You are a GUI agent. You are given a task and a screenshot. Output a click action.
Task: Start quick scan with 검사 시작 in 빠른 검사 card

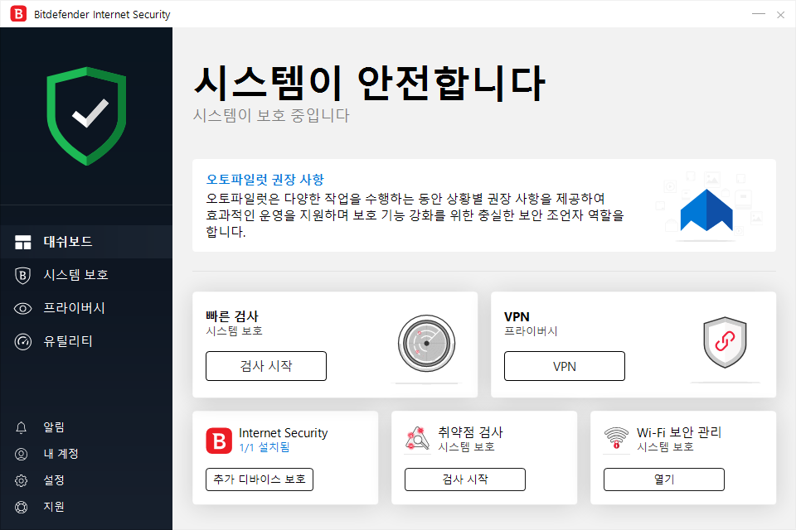(x=266, y=366)
